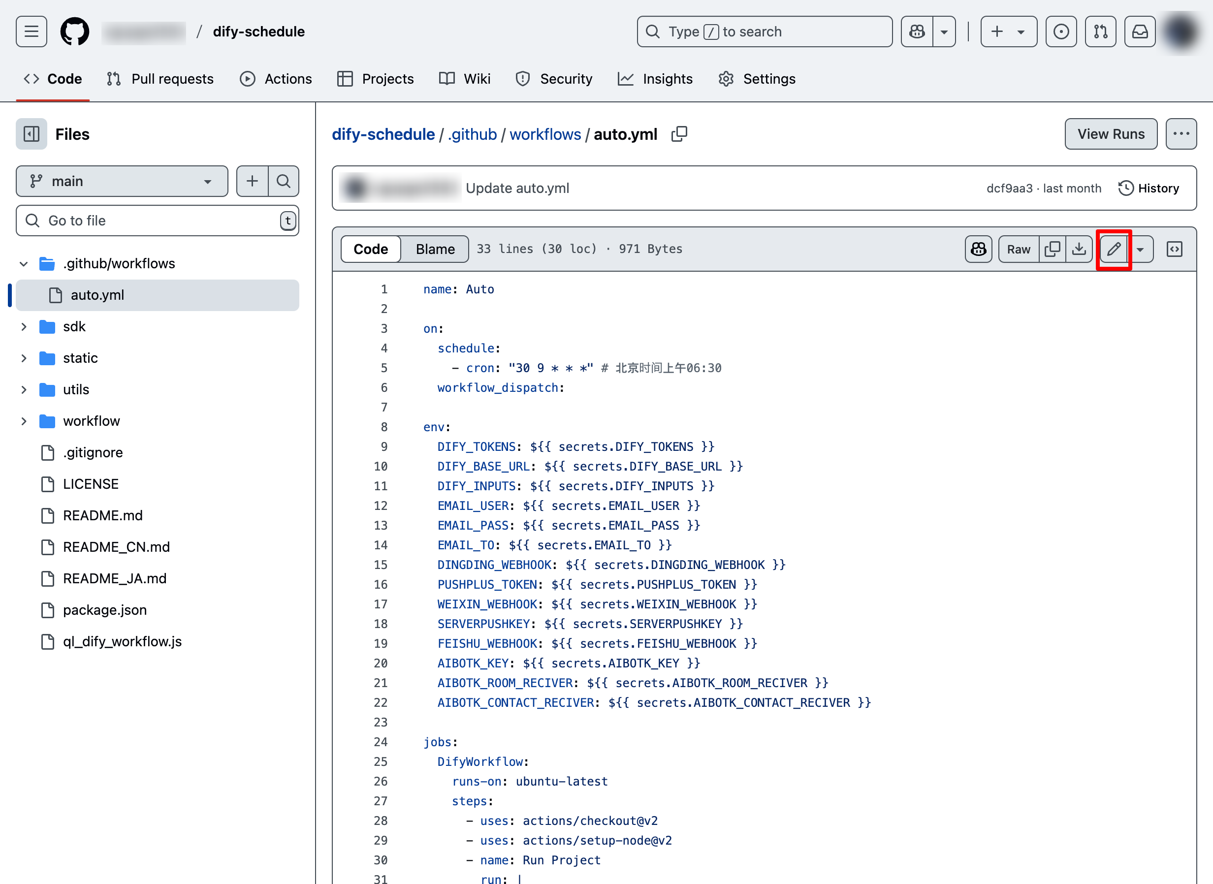Copy raw file contents icon
The width and height of the screenshot is (1213, 884).
1052,249
